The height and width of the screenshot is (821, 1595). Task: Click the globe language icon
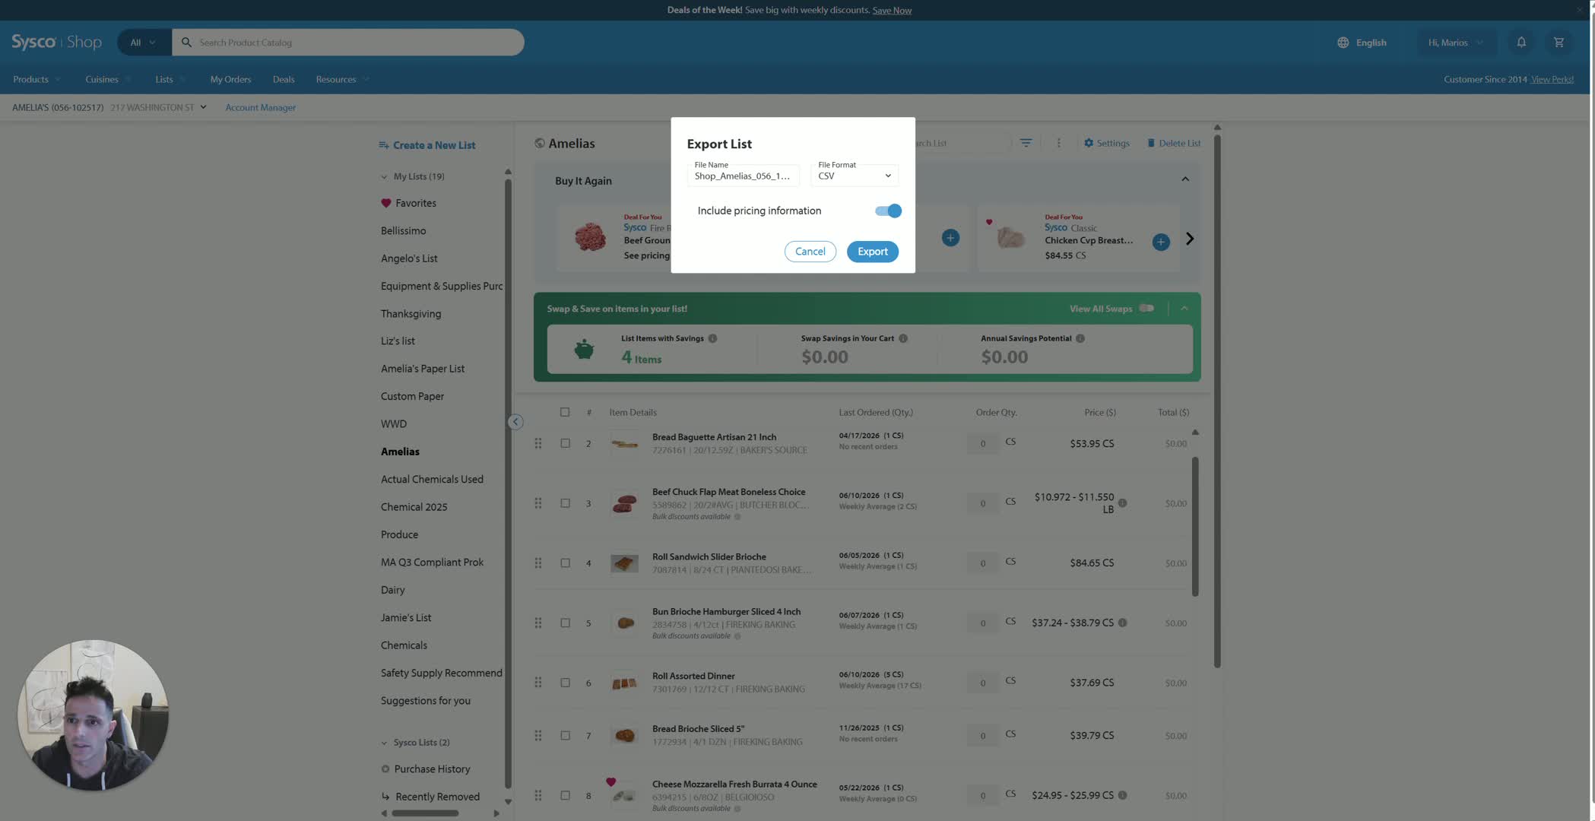point(1343,43)
